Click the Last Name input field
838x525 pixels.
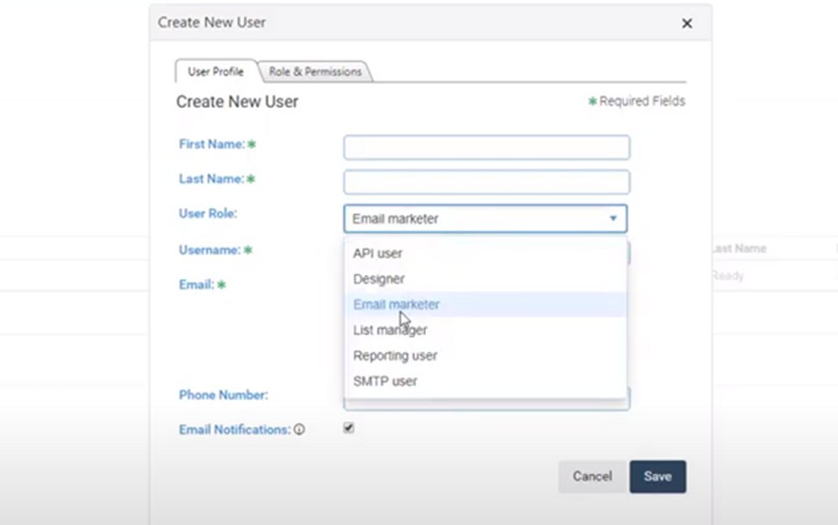click(x=486, y=181)
